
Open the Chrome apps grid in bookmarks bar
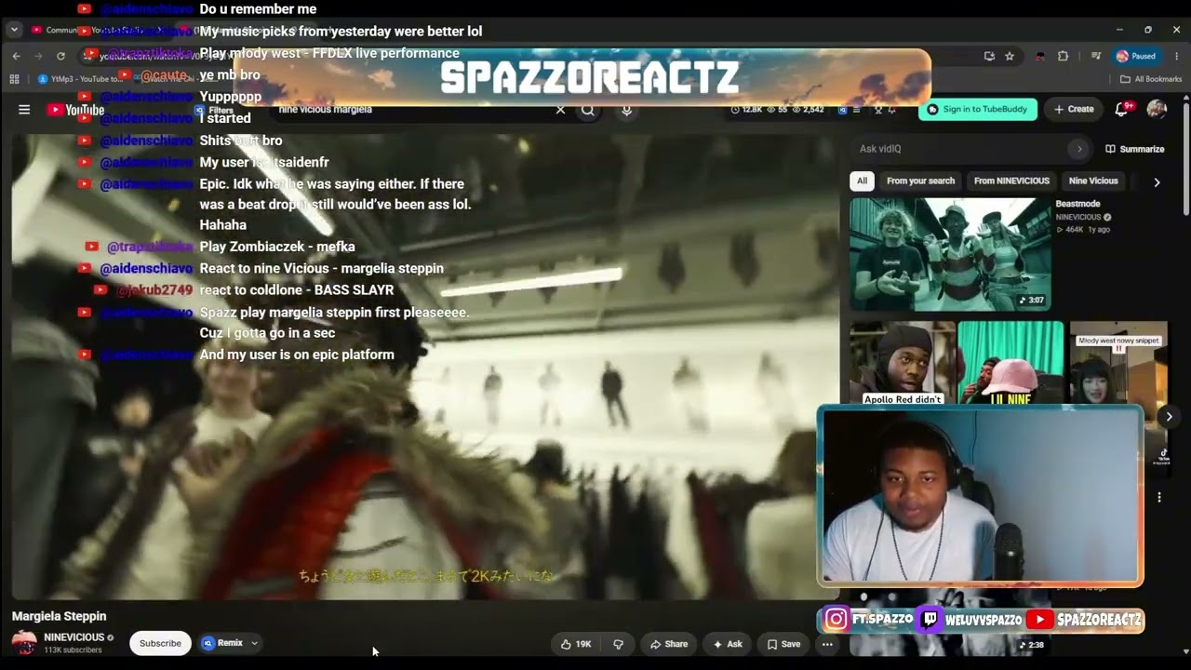(14, 79)
